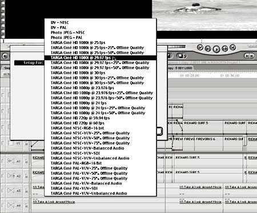The width and height of the screenshot is (257, 213).
Task: Pick TARGA Ciné HD 720p @ 60 fps
Action: click(x=101, y=123)
